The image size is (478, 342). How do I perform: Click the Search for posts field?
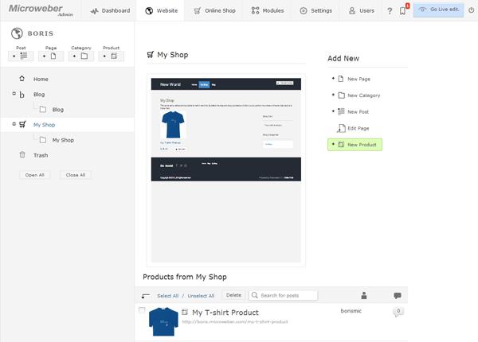click(x=283, y=295)
